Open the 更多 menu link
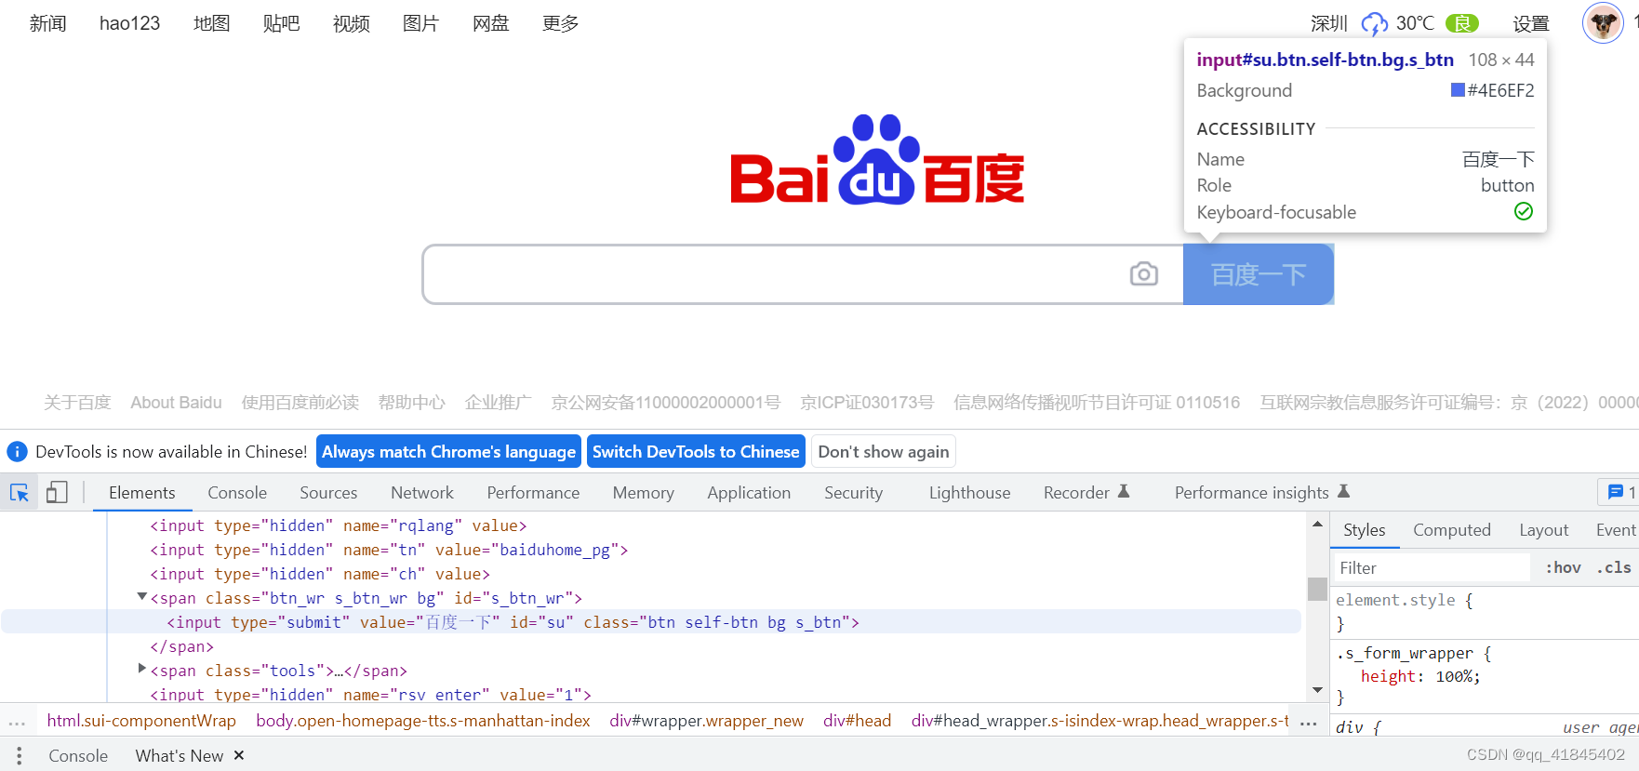 (x=560, y=23)
